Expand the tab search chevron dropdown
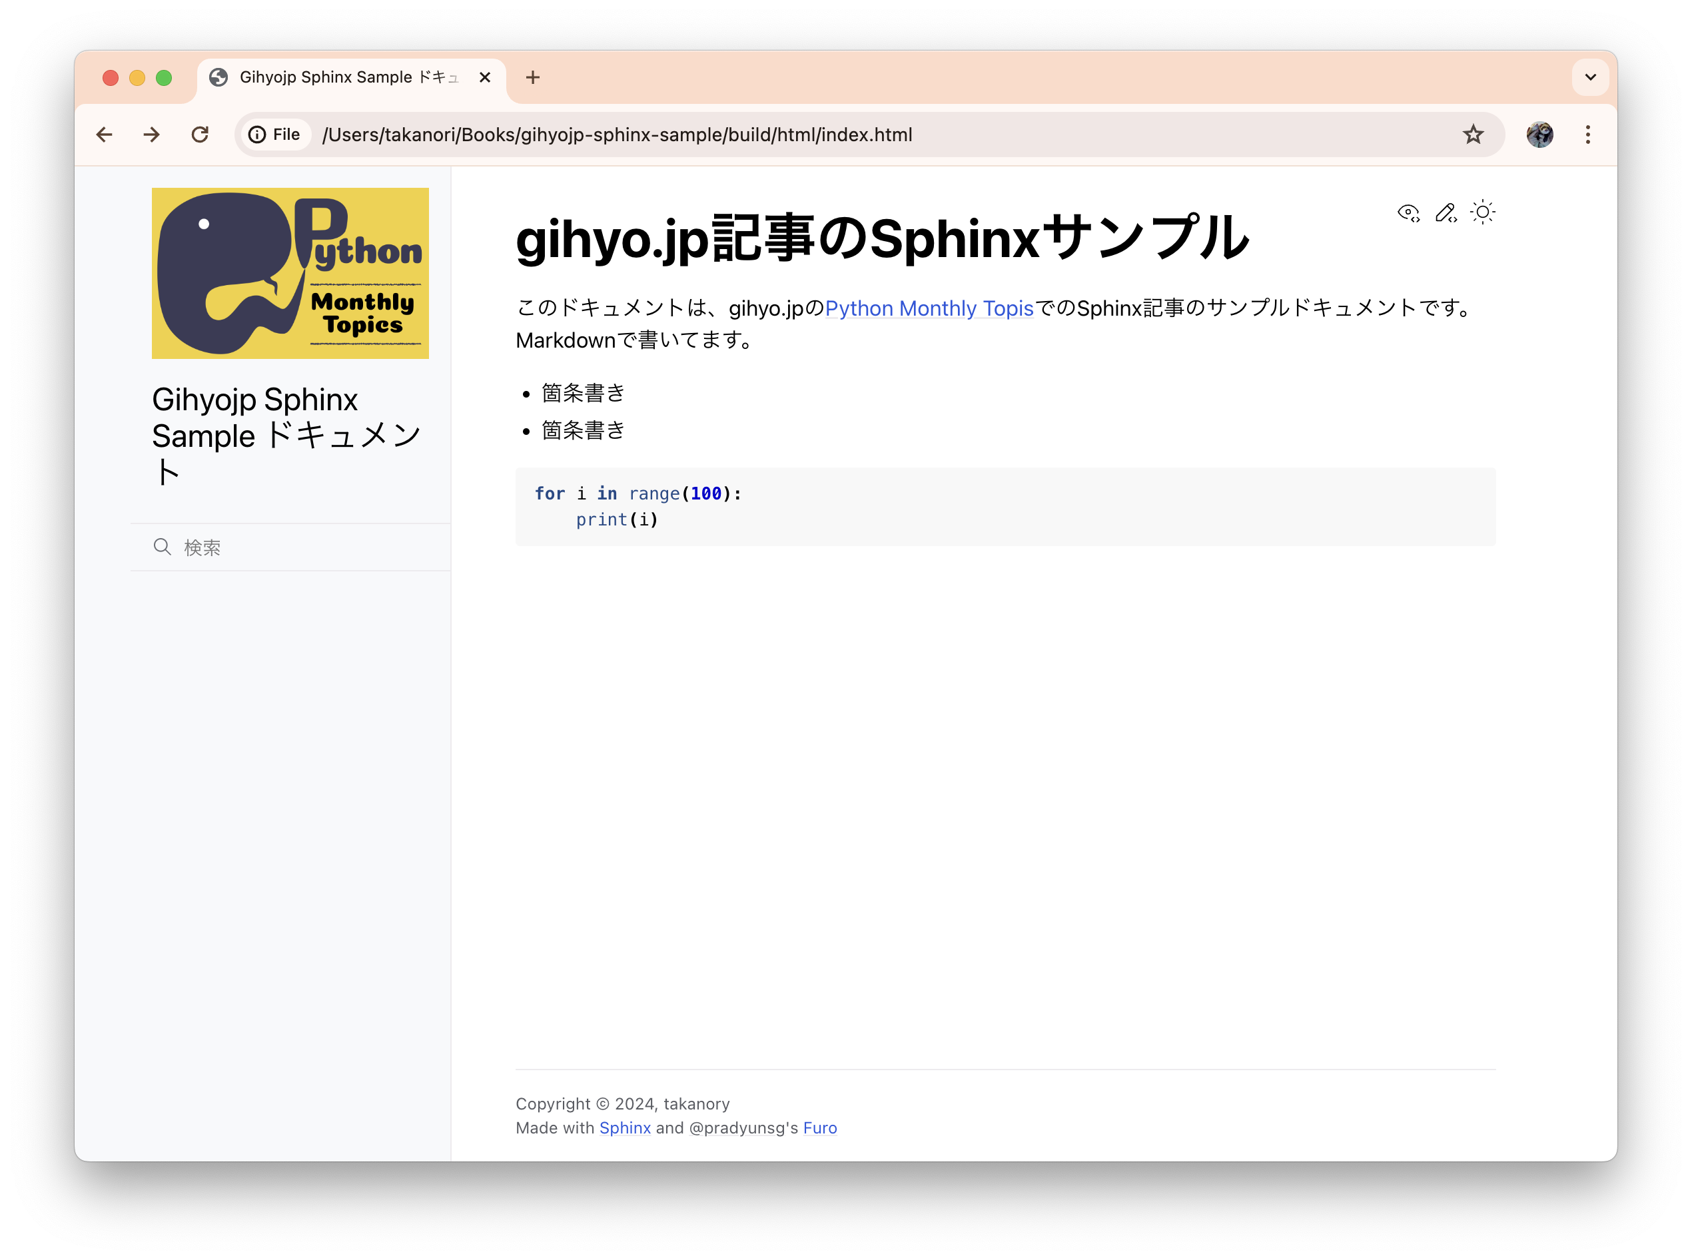Viewport: 1692px width, 1260px height. tap(1590, 77)
